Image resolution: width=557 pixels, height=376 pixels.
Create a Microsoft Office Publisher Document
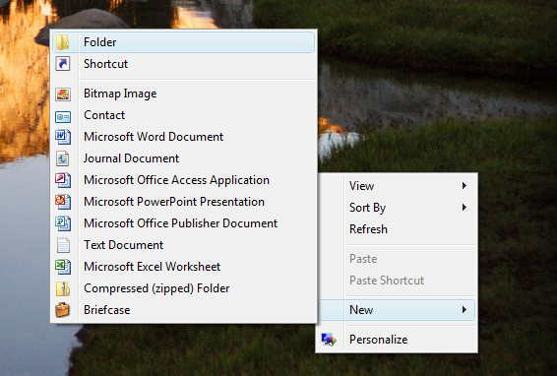pos(183,223)
